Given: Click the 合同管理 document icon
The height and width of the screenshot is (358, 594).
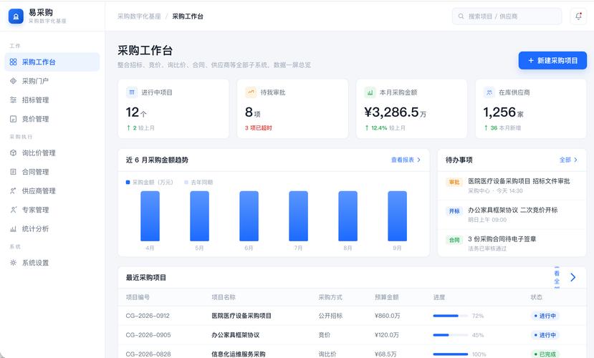Looking at the screenshot, I should [x=14, y=172].
